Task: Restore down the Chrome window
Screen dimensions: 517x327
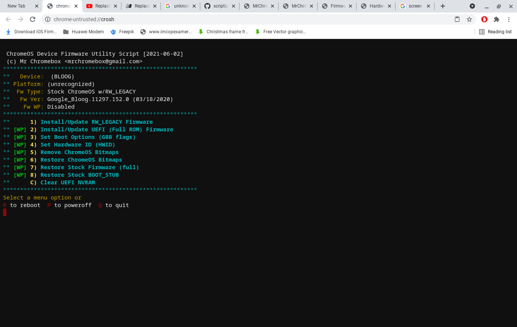Action: (499, 6)
